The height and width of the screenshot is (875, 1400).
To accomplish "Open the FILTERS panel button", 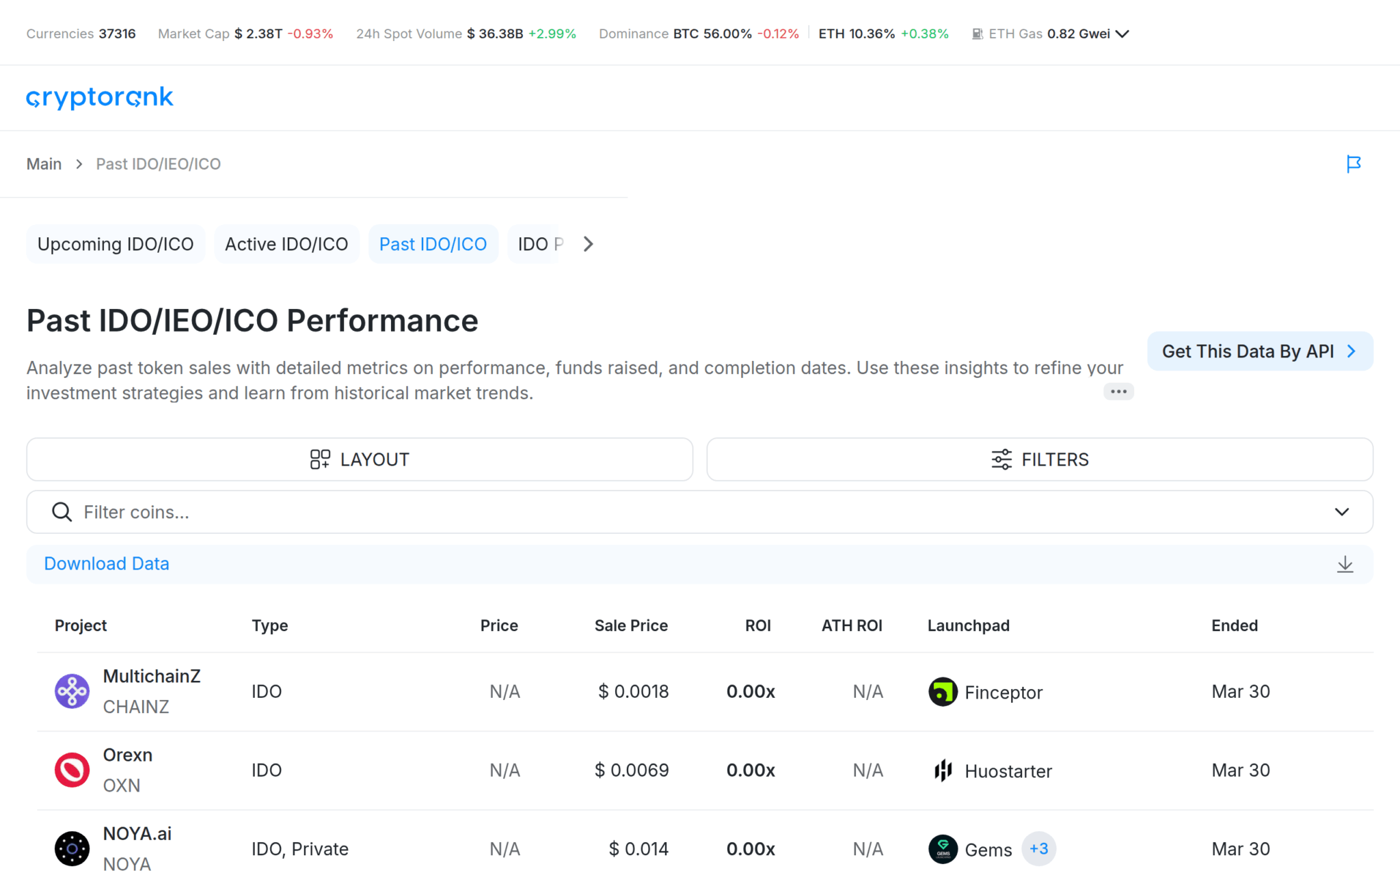I will [x=1039, y=459].
